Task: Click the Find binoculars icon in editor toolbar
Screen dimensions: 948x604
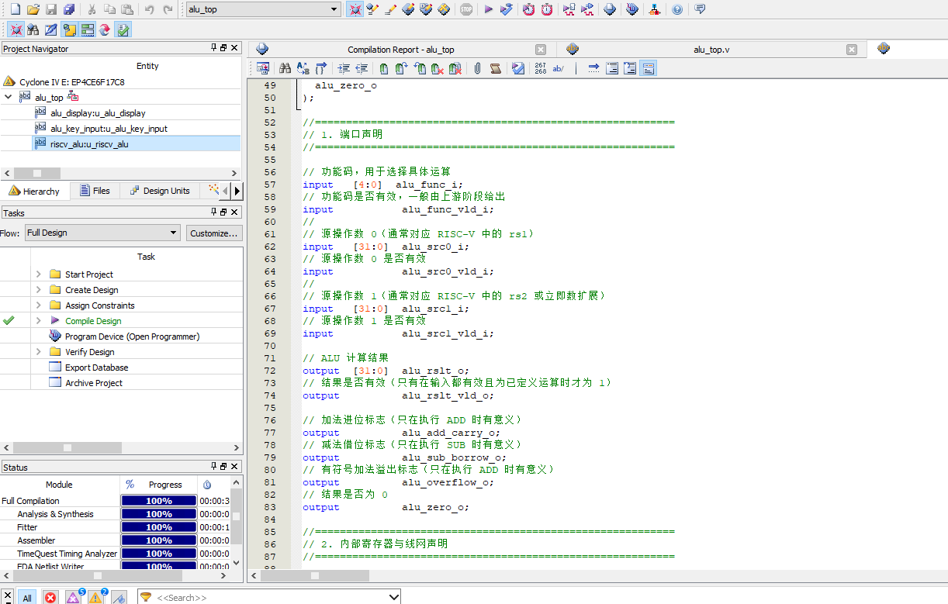Action: tap(285, 68)
